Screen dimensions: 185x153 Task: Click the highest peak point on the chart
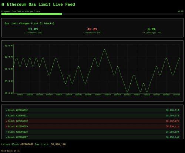(x=105, y=50)
